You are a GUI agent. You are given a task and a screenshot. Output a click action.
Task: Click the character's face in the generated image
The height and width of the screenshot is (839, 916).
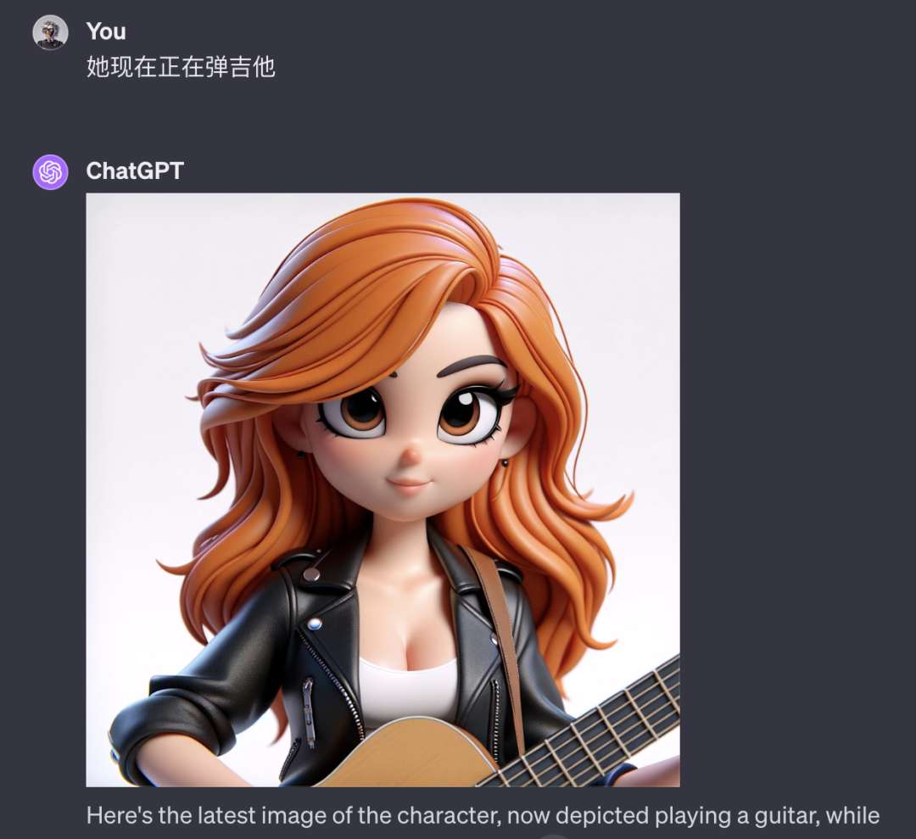point(409,433)
